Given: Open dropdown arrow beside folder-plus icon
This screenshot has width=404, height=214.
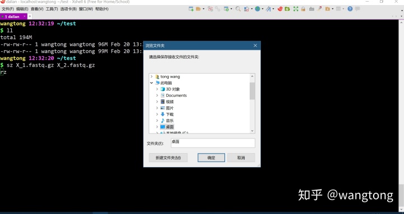Looking at the screenshot, I should [333, 9].
